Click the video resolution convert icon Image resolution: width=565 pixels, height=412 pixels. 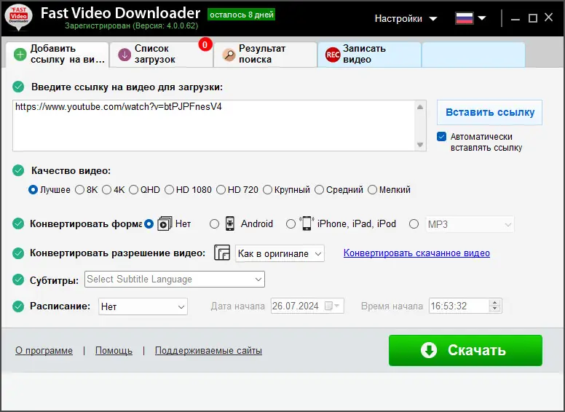(x=222, y=253)
